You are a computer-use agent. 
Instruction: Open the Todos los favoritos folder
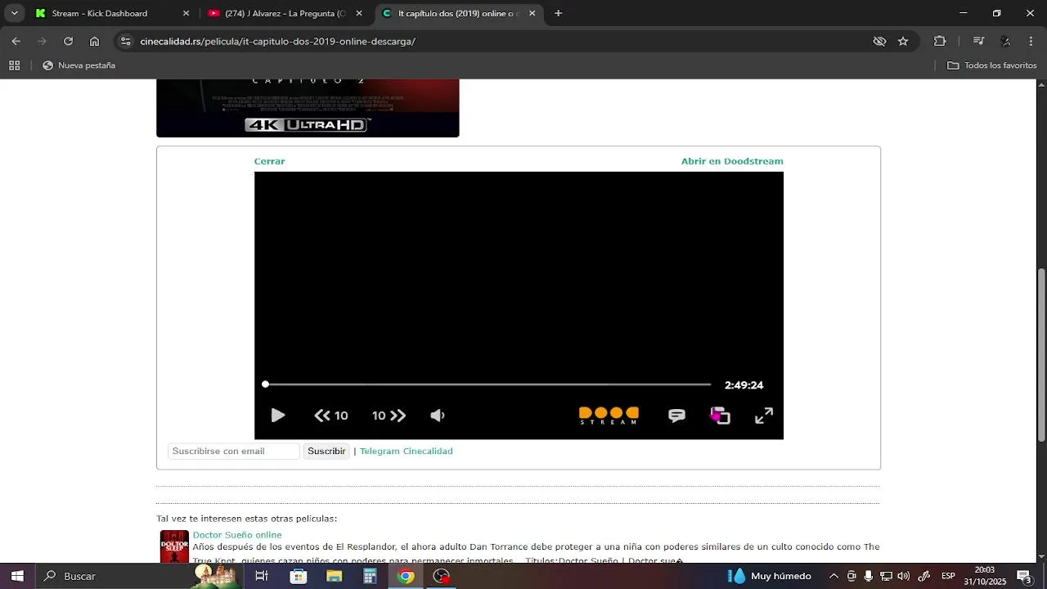pyautogui.click(x=992, y=65)
